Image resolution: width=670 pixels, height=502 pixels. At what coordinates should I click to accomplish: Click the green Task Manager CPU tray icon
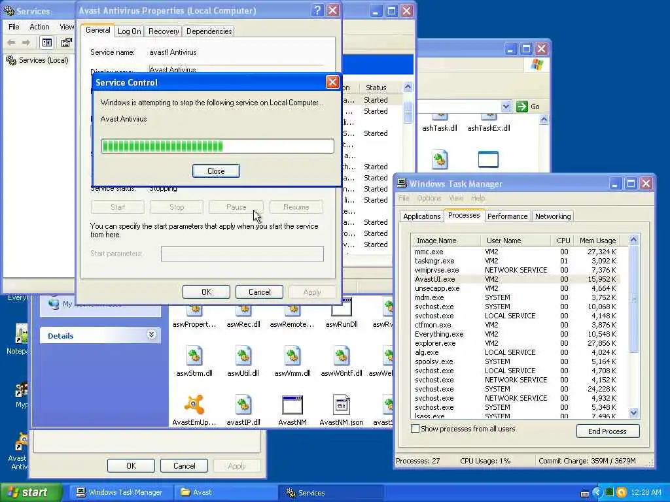point(610,492)
